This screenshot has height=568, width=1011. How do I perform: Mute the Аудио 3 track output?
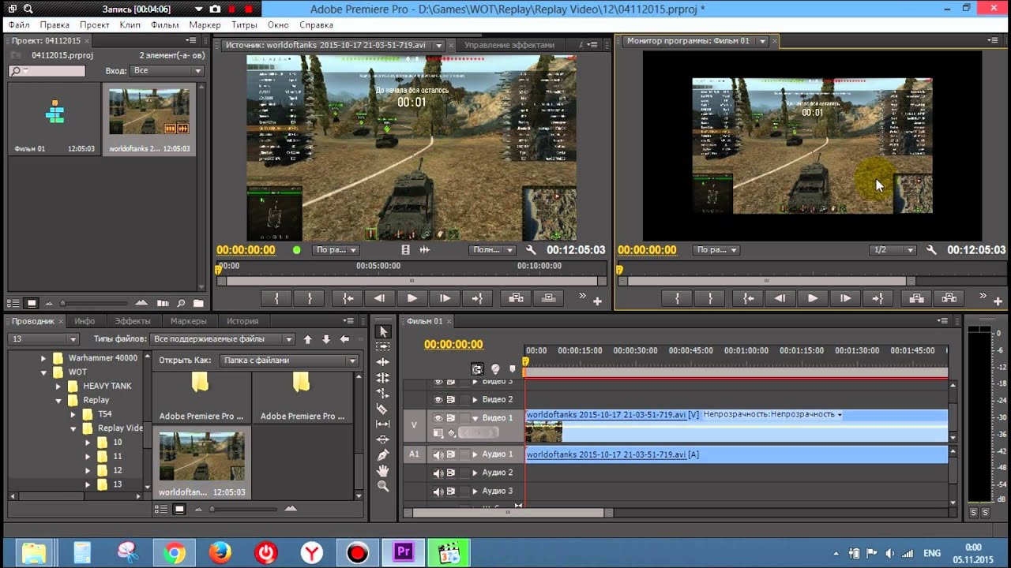point(438,491)
